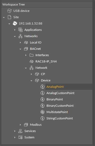The image size is (95, 146).
Task: Expand the Modbus node
Action: click(20, 125)
